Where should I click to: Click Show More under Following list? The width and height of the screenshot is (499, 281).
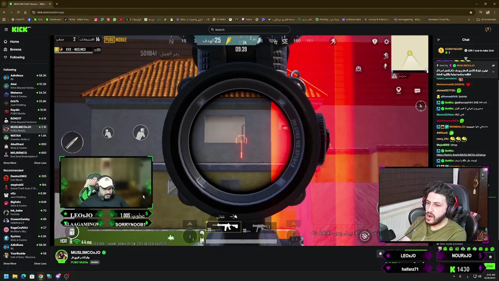[10, 163]
